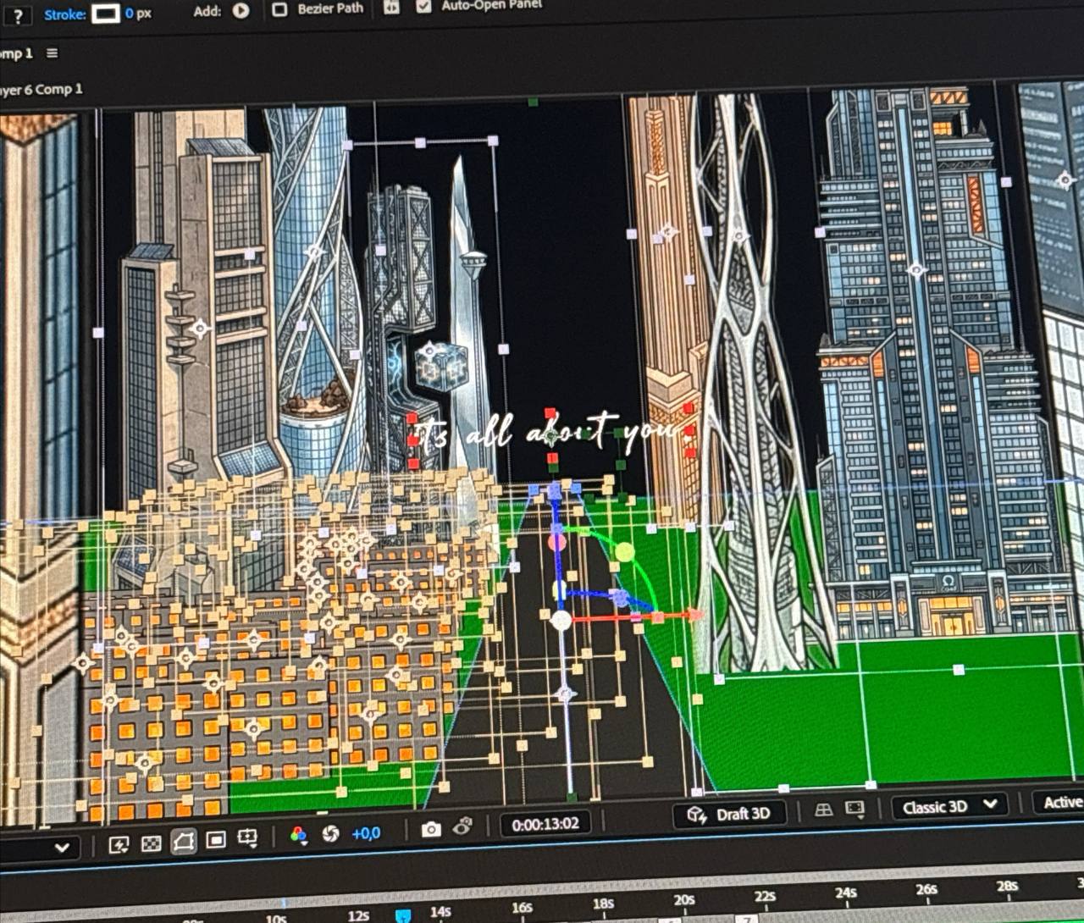
Task: Open the Add shape attribute menu
Action: 241,11
